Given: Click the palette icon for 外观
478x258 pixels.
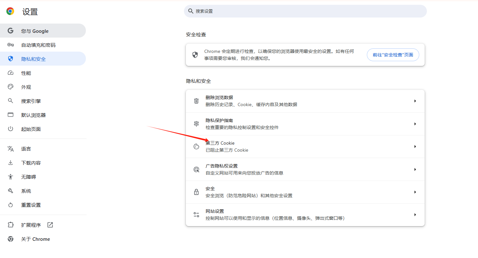Looking at the screenshot, I should point(11,87).
